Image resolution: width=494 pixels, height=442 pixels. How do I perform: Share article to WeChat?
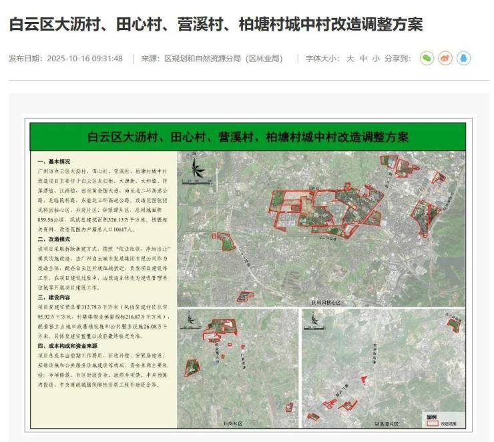pyautogui.click(x=427, y=59)
